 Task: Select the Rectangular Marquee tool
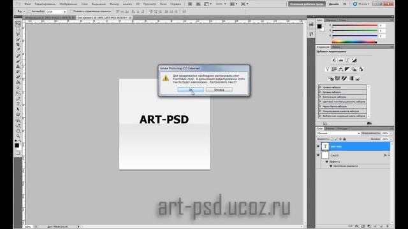click(x=18, y=29)
